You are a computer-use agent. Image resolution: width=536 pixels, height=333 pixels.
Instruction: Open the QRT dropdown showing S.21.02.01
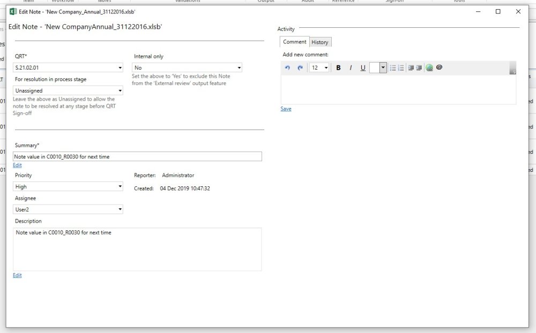coord(121,67)
